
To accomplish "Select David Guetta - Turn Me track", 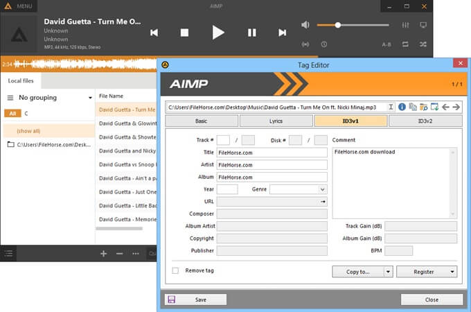I will (x=127, y=110).
